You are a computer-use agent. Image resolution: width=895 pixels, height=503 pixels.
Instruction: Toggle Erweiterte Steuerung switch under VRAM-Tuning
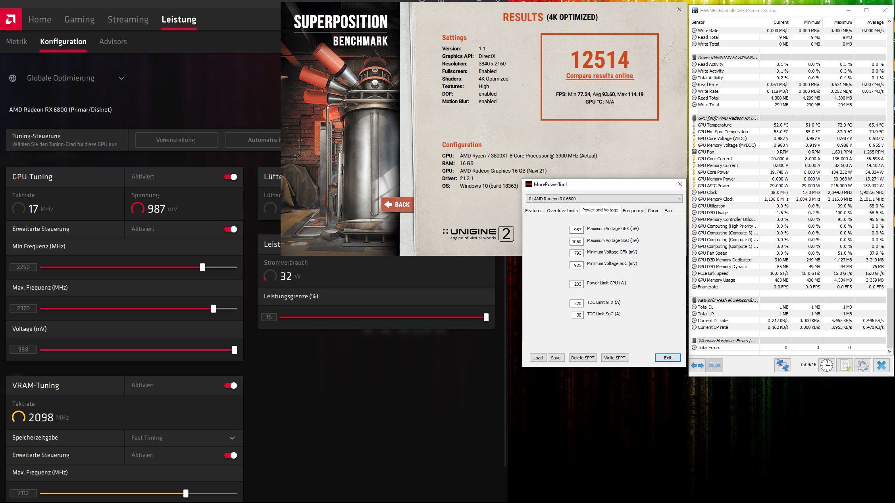(231, 455)
